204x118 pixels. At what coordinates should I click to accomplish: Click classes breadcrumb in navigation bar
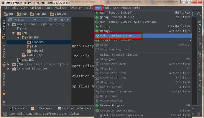coord(58,14)
